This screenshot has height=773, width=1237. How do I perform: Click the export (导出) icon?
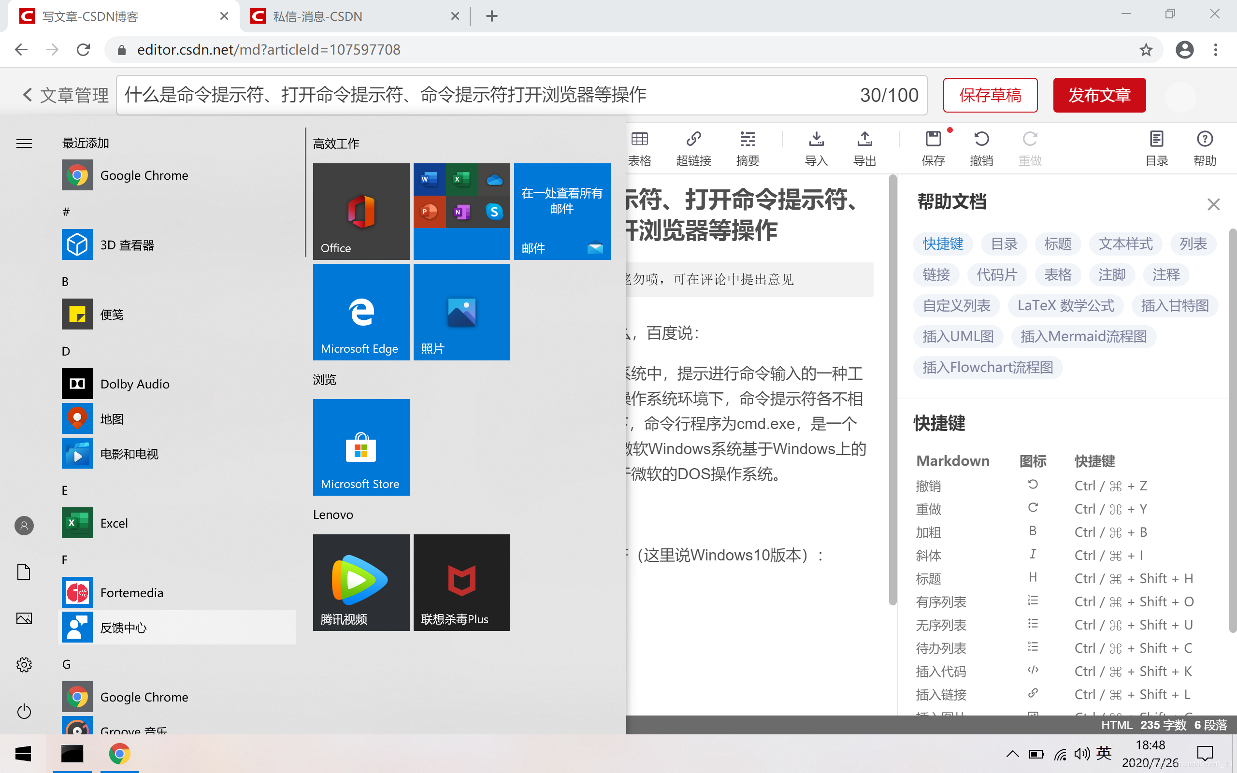point(864,139)
